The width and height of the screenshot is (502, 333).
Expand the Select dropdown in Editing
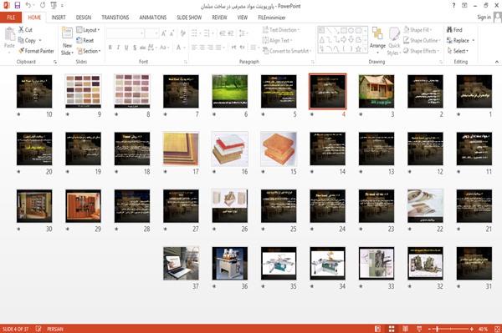coord(458,51)
